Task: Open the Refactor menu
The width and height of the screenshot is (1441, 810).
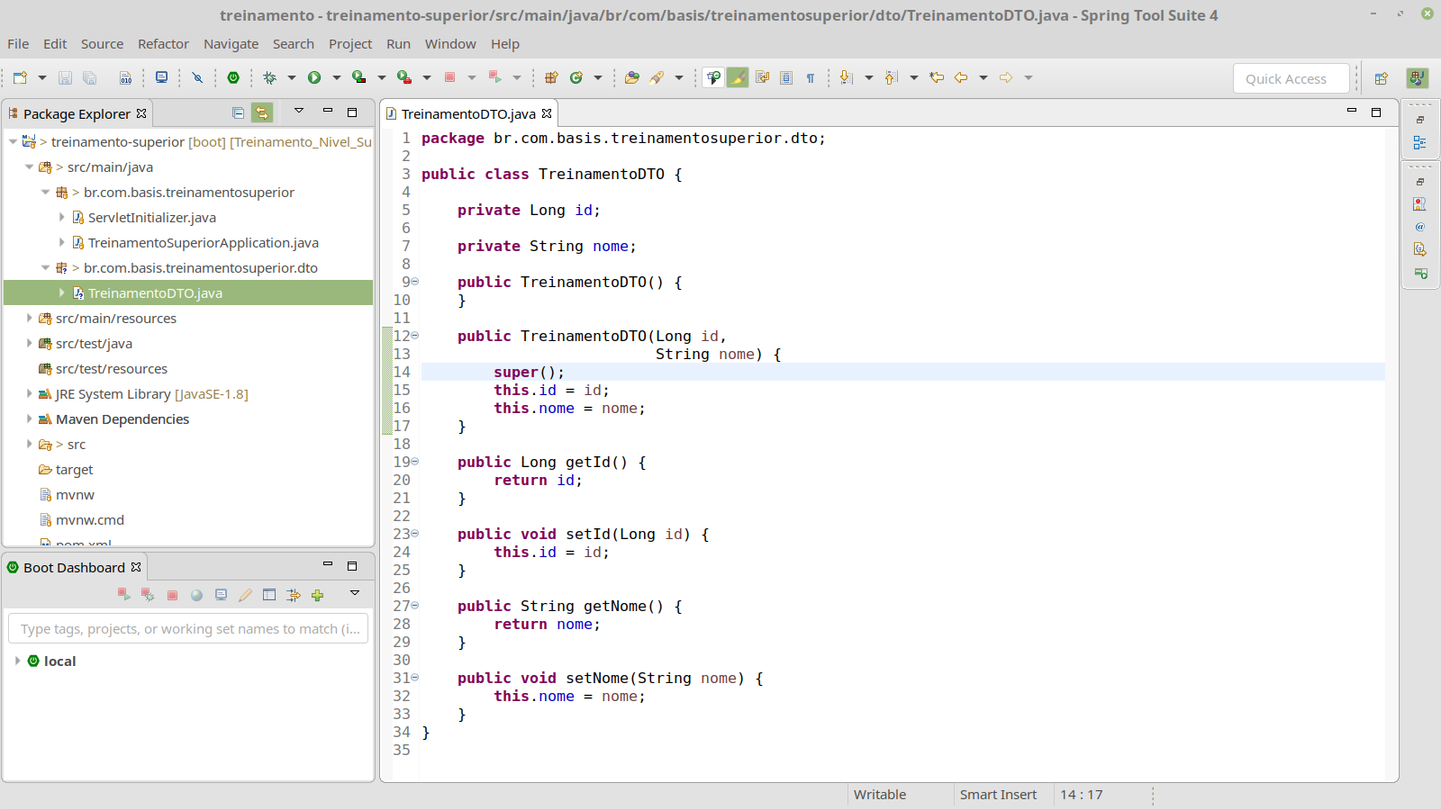Action: pos(163,44)
